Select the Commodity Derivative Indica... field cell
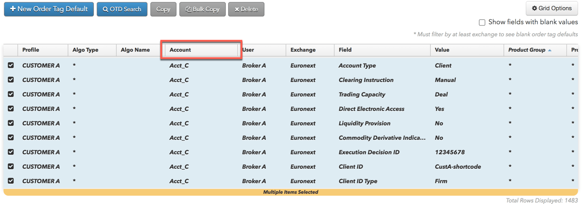This screenshot has height=204, width=582. coord(382,137)
